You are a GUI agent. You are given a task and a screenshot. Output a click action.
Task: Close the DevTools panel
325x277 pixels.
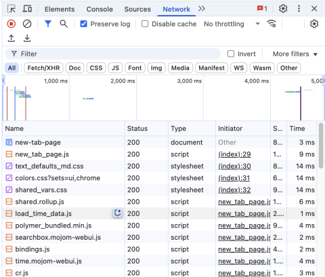(x=314, y=9)
